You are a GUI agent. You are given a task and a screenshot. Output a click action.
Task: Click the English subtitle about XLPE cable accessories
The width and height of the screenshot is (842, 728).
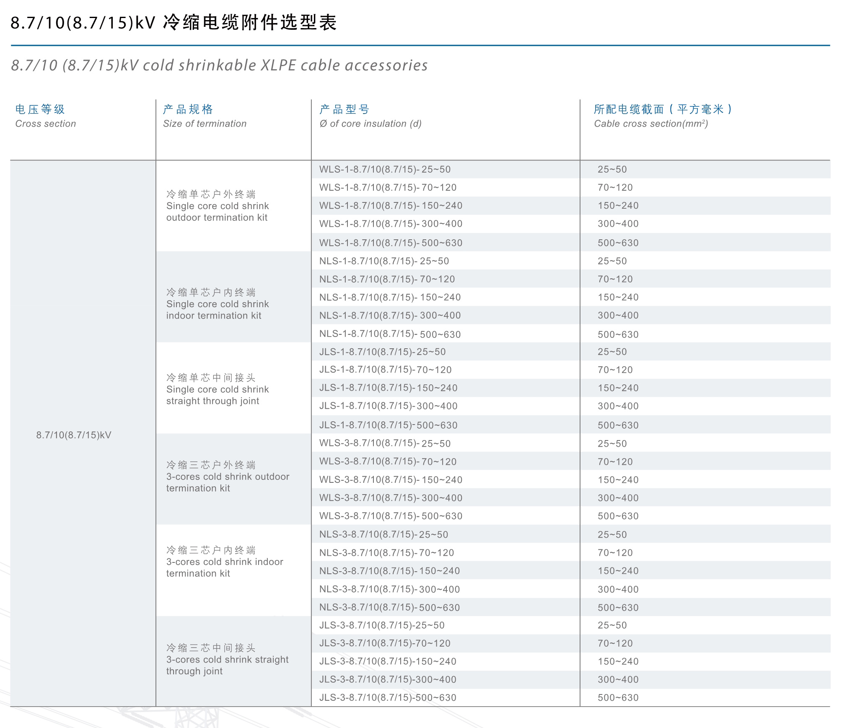[x=219, y=65]
